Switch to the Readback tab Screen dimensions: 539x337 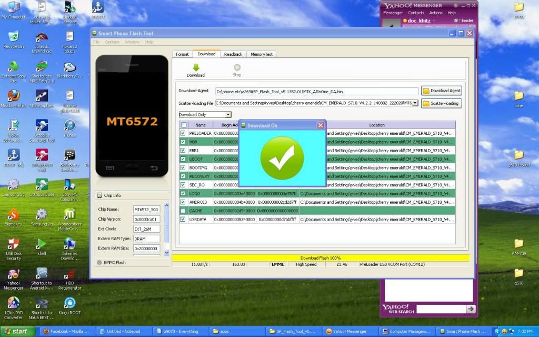[233, 54]
